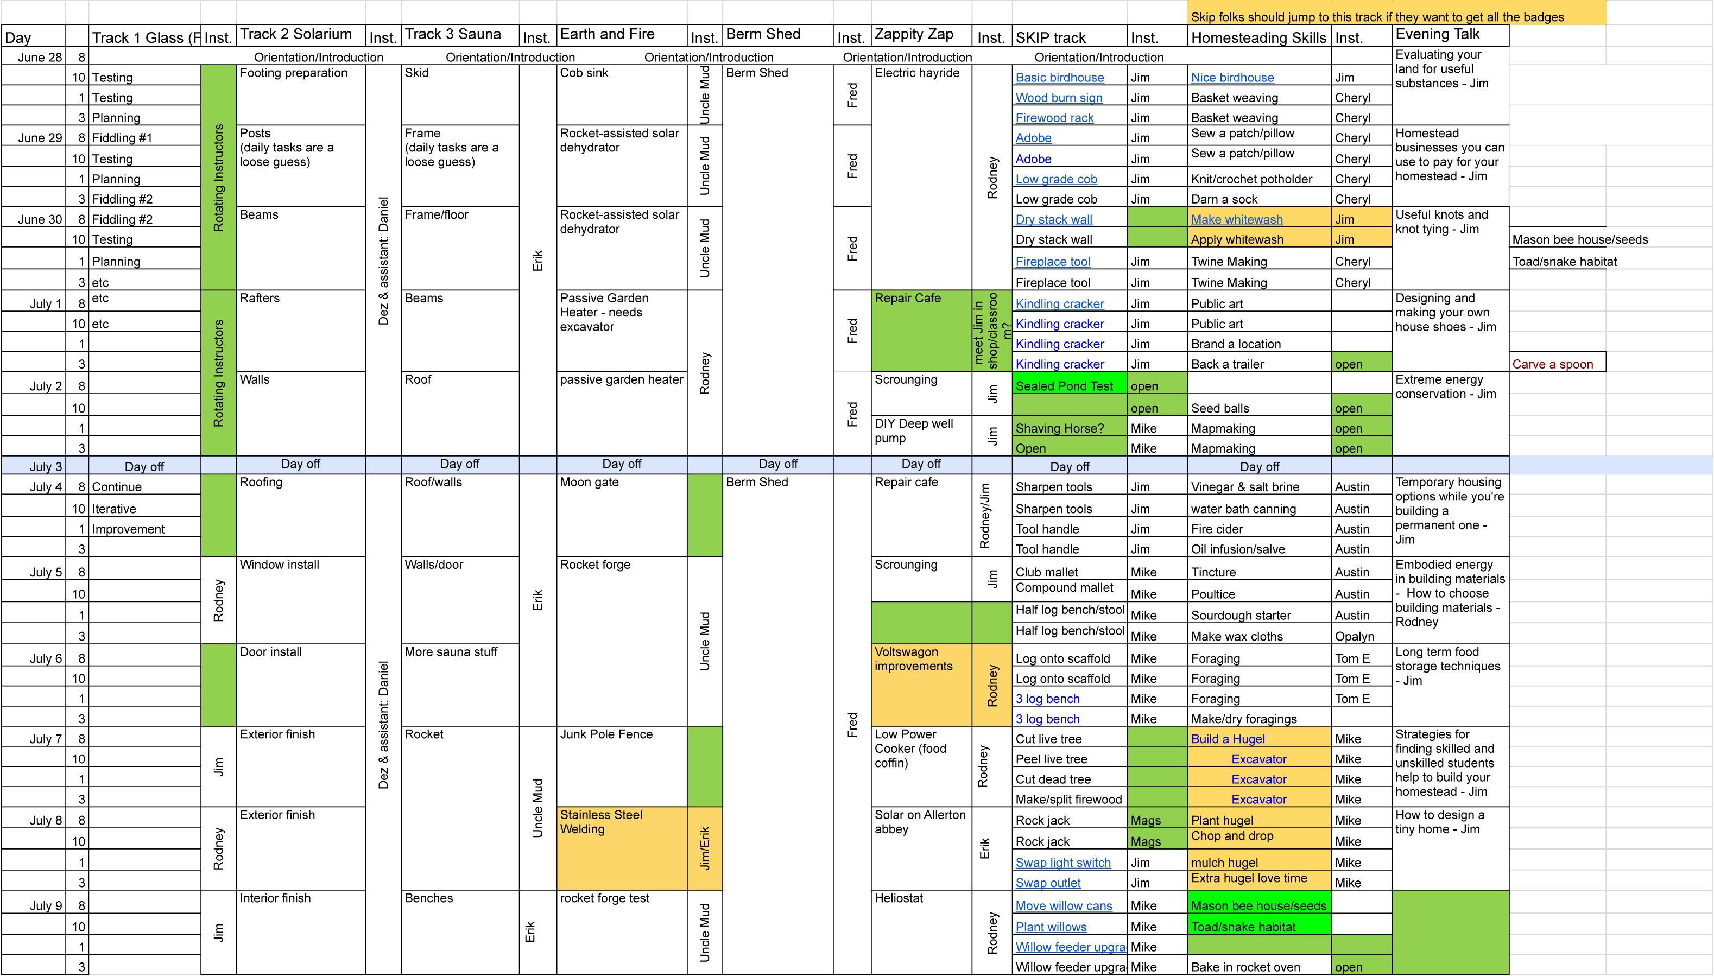1714x976 pixels.
Task: Select the How to design a tiny home cell
Action: pyautogui.click(x=1450, y=848)
